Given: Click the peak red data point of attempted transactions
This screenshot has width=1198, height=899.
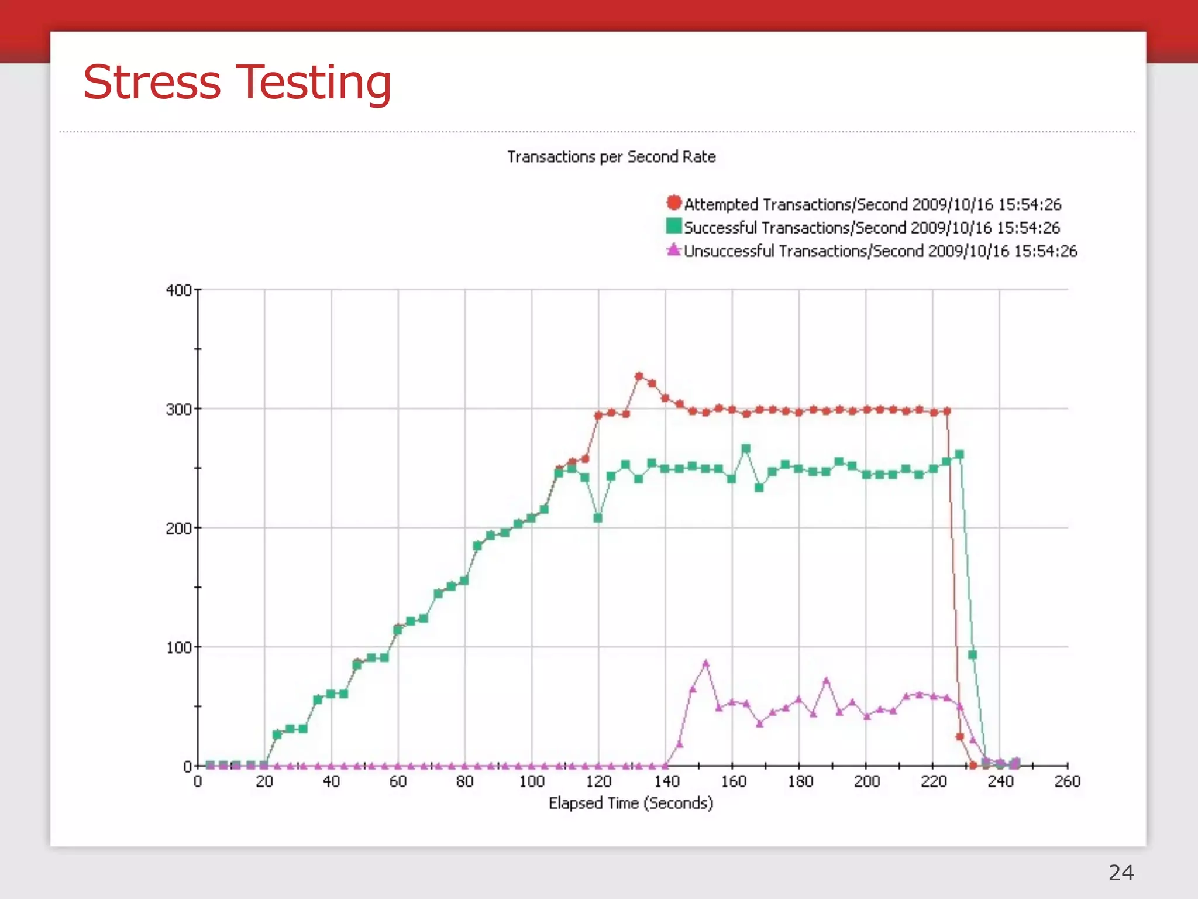Looking at the screenshot, I should [x=639, y=376].
